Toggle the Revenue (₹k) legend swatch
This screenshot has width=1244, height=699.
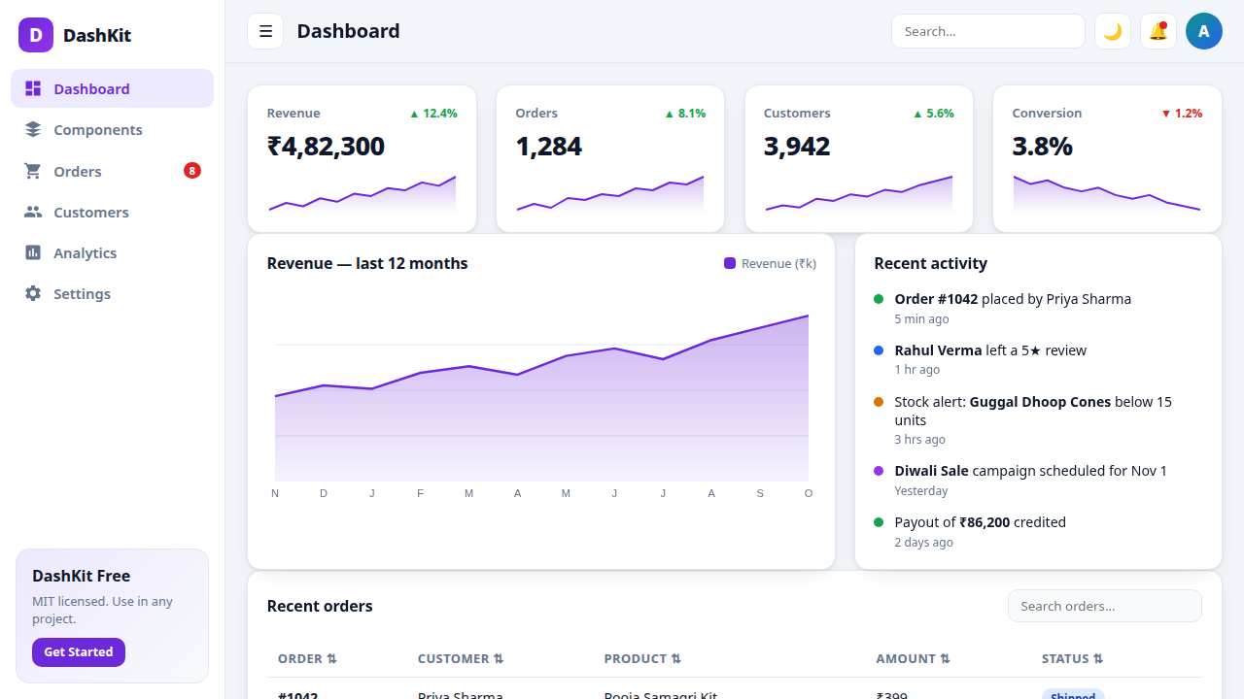pos(730,263)
